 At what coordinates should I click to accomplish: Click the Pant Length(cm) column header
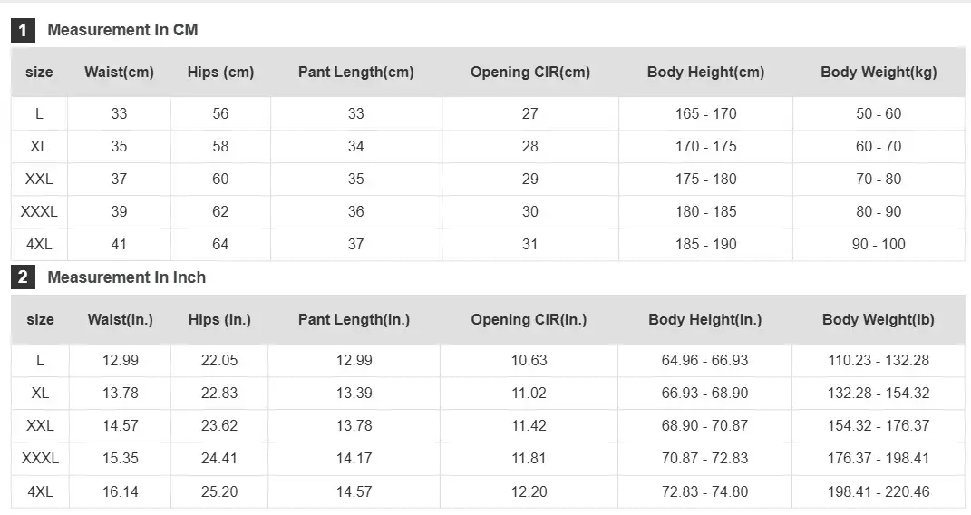click(x=356, y=72)
